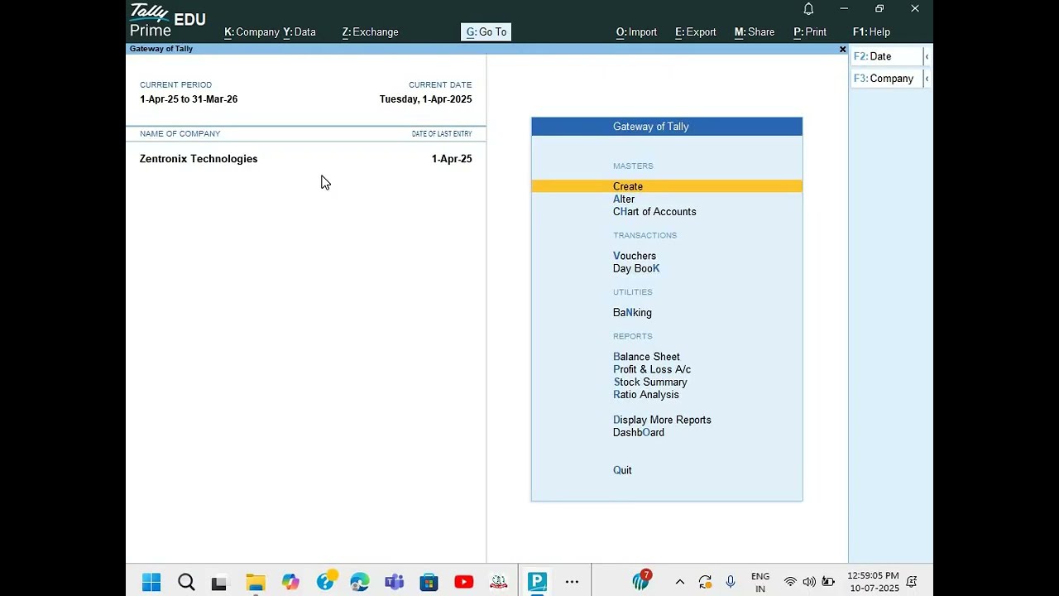The width and height of the screenshot is (1059, 596).
Task: Click the sync tray icon
Action: [705, 583]
